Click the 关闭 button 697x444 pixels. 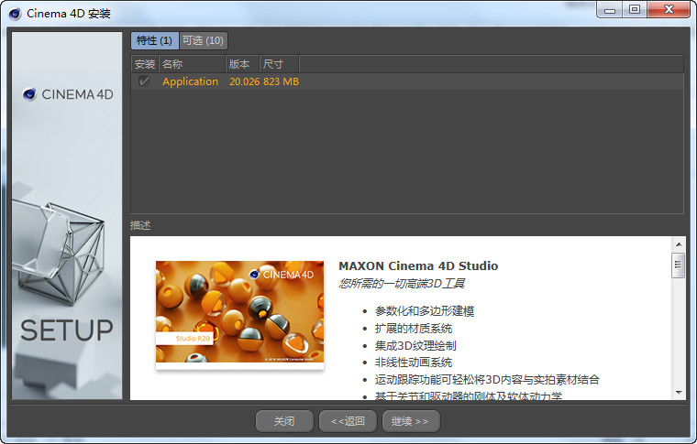[x=284, y=421]
